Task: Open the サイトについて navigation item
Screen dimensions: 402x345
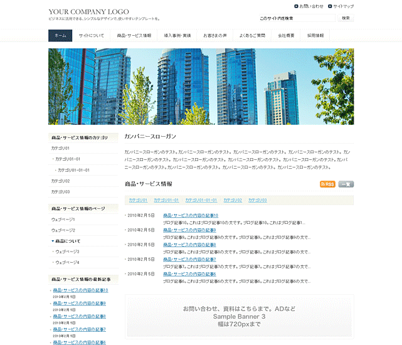Action: [92, 36]
